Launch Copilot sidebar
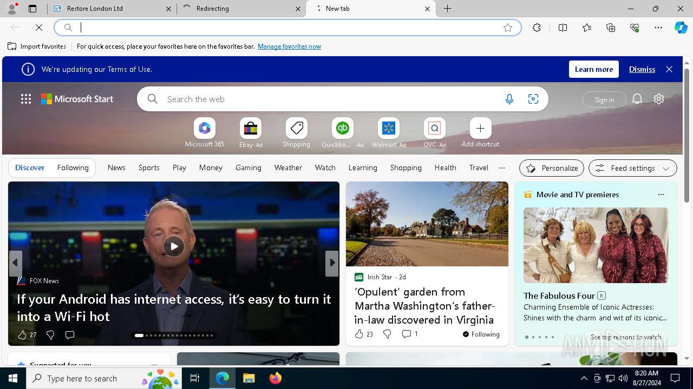This screenshot has width=693, height=389. click(681, 28)
